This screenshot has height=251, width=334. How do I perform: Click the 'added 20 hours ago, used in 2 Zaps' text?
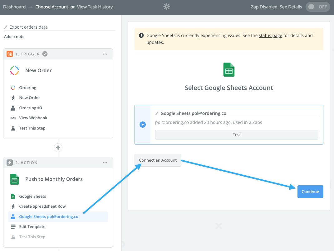point(226,122)
